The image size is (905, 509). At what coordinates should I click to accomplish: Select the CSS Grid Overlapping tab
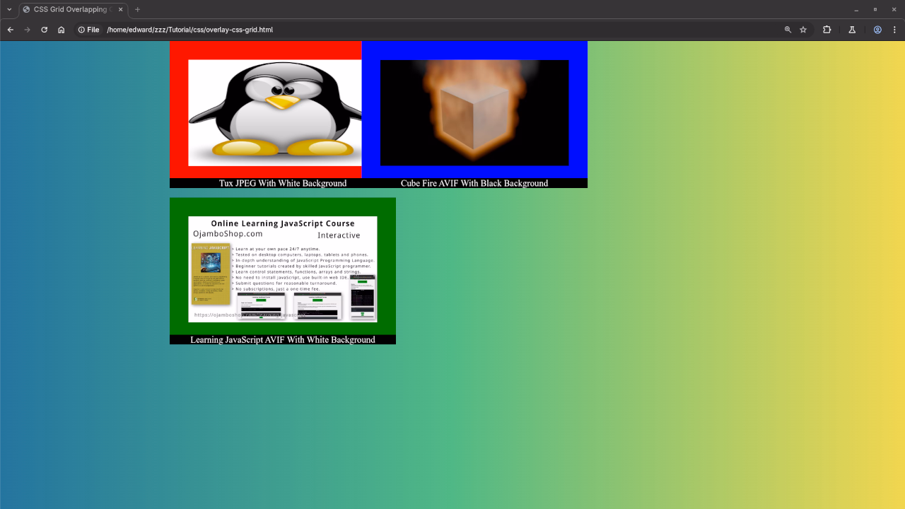[x=74, y=9]
